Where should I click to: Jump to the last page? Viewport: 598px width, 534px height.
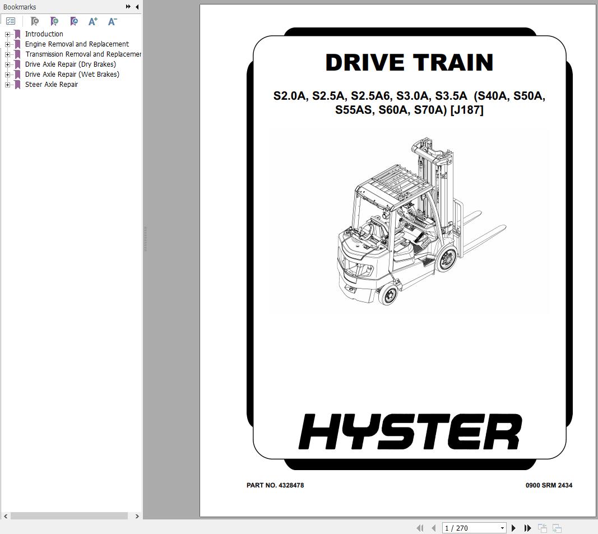[x=527, y=528]
